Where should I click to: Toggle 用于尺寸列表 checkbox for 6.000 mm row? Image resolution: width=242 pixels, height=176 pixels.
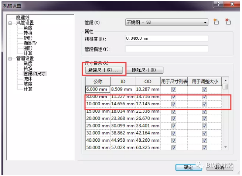174,89
